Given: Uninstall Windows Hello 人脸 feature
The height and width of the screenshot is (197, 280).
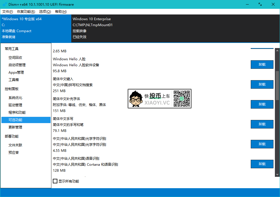Looking at the screenshot, I should [x=262, y=65].
